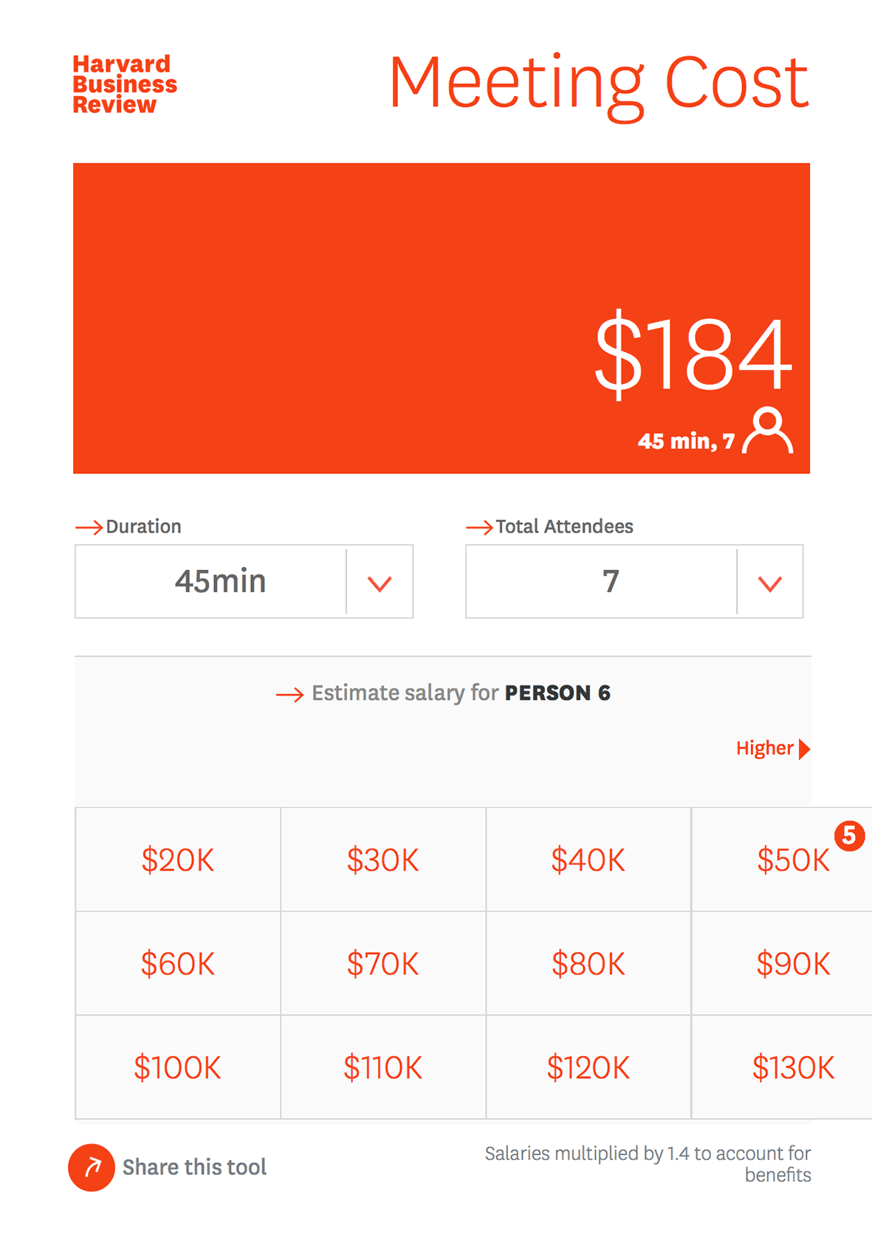886x1245 pixels.
Task: Click the Share this tool link
Action: tap(194, 1167)
